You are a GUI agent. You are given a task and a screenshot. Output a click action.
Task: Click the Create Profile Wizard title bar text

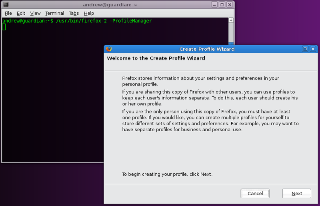click(207, 49)
